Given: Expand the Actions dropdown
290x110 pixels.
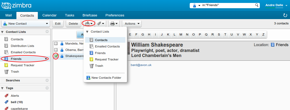Looking at the screenshot, I should pos(138,24).
